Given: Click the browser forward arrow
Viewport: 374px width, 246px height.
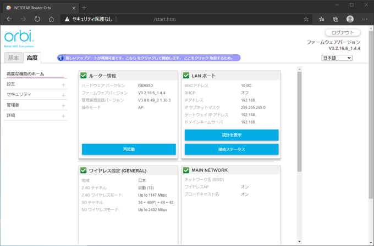Looking at the screenshot, I should (x=23, y=19).
